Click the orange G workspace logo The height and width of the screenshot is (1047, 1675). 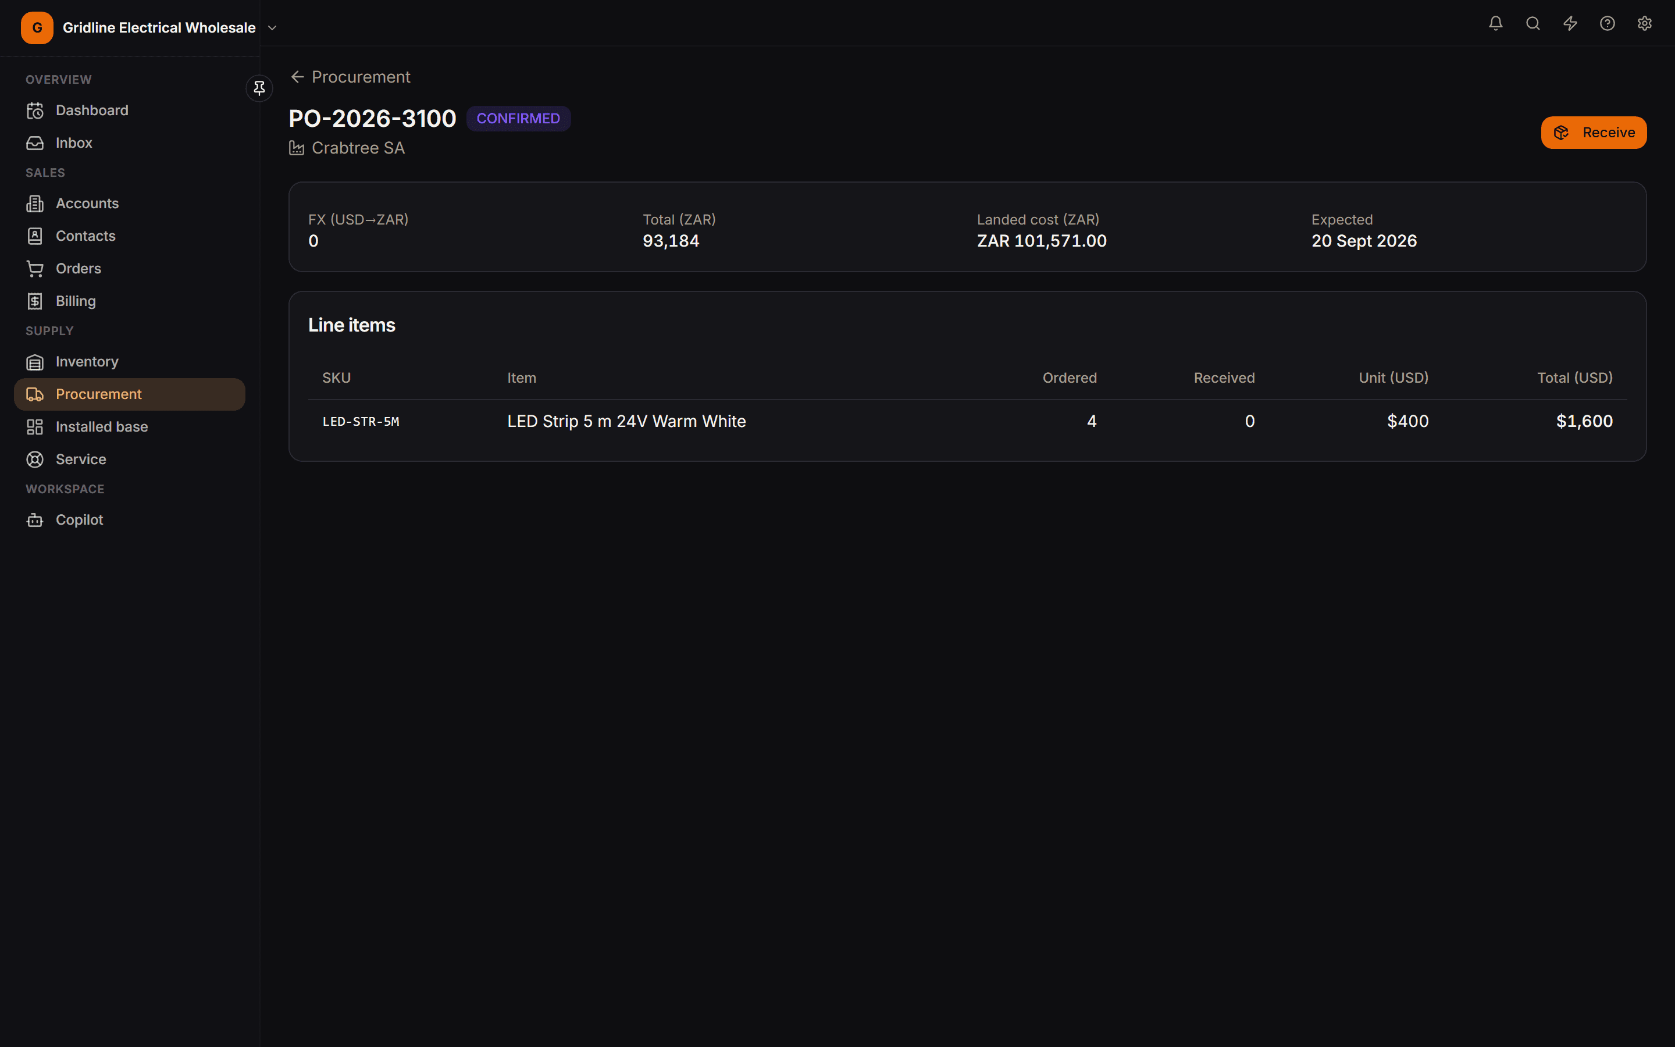coord(37,28)
